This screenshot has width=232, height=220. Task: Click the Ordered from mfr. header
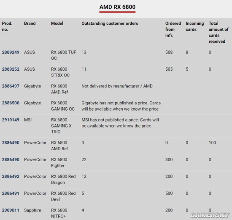point(173,29)
